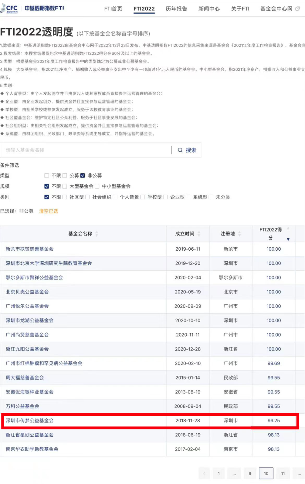Uncheck the 非公募 type checkbox
305x484 pixels.
pyautogui.click(x=82, y=176)
